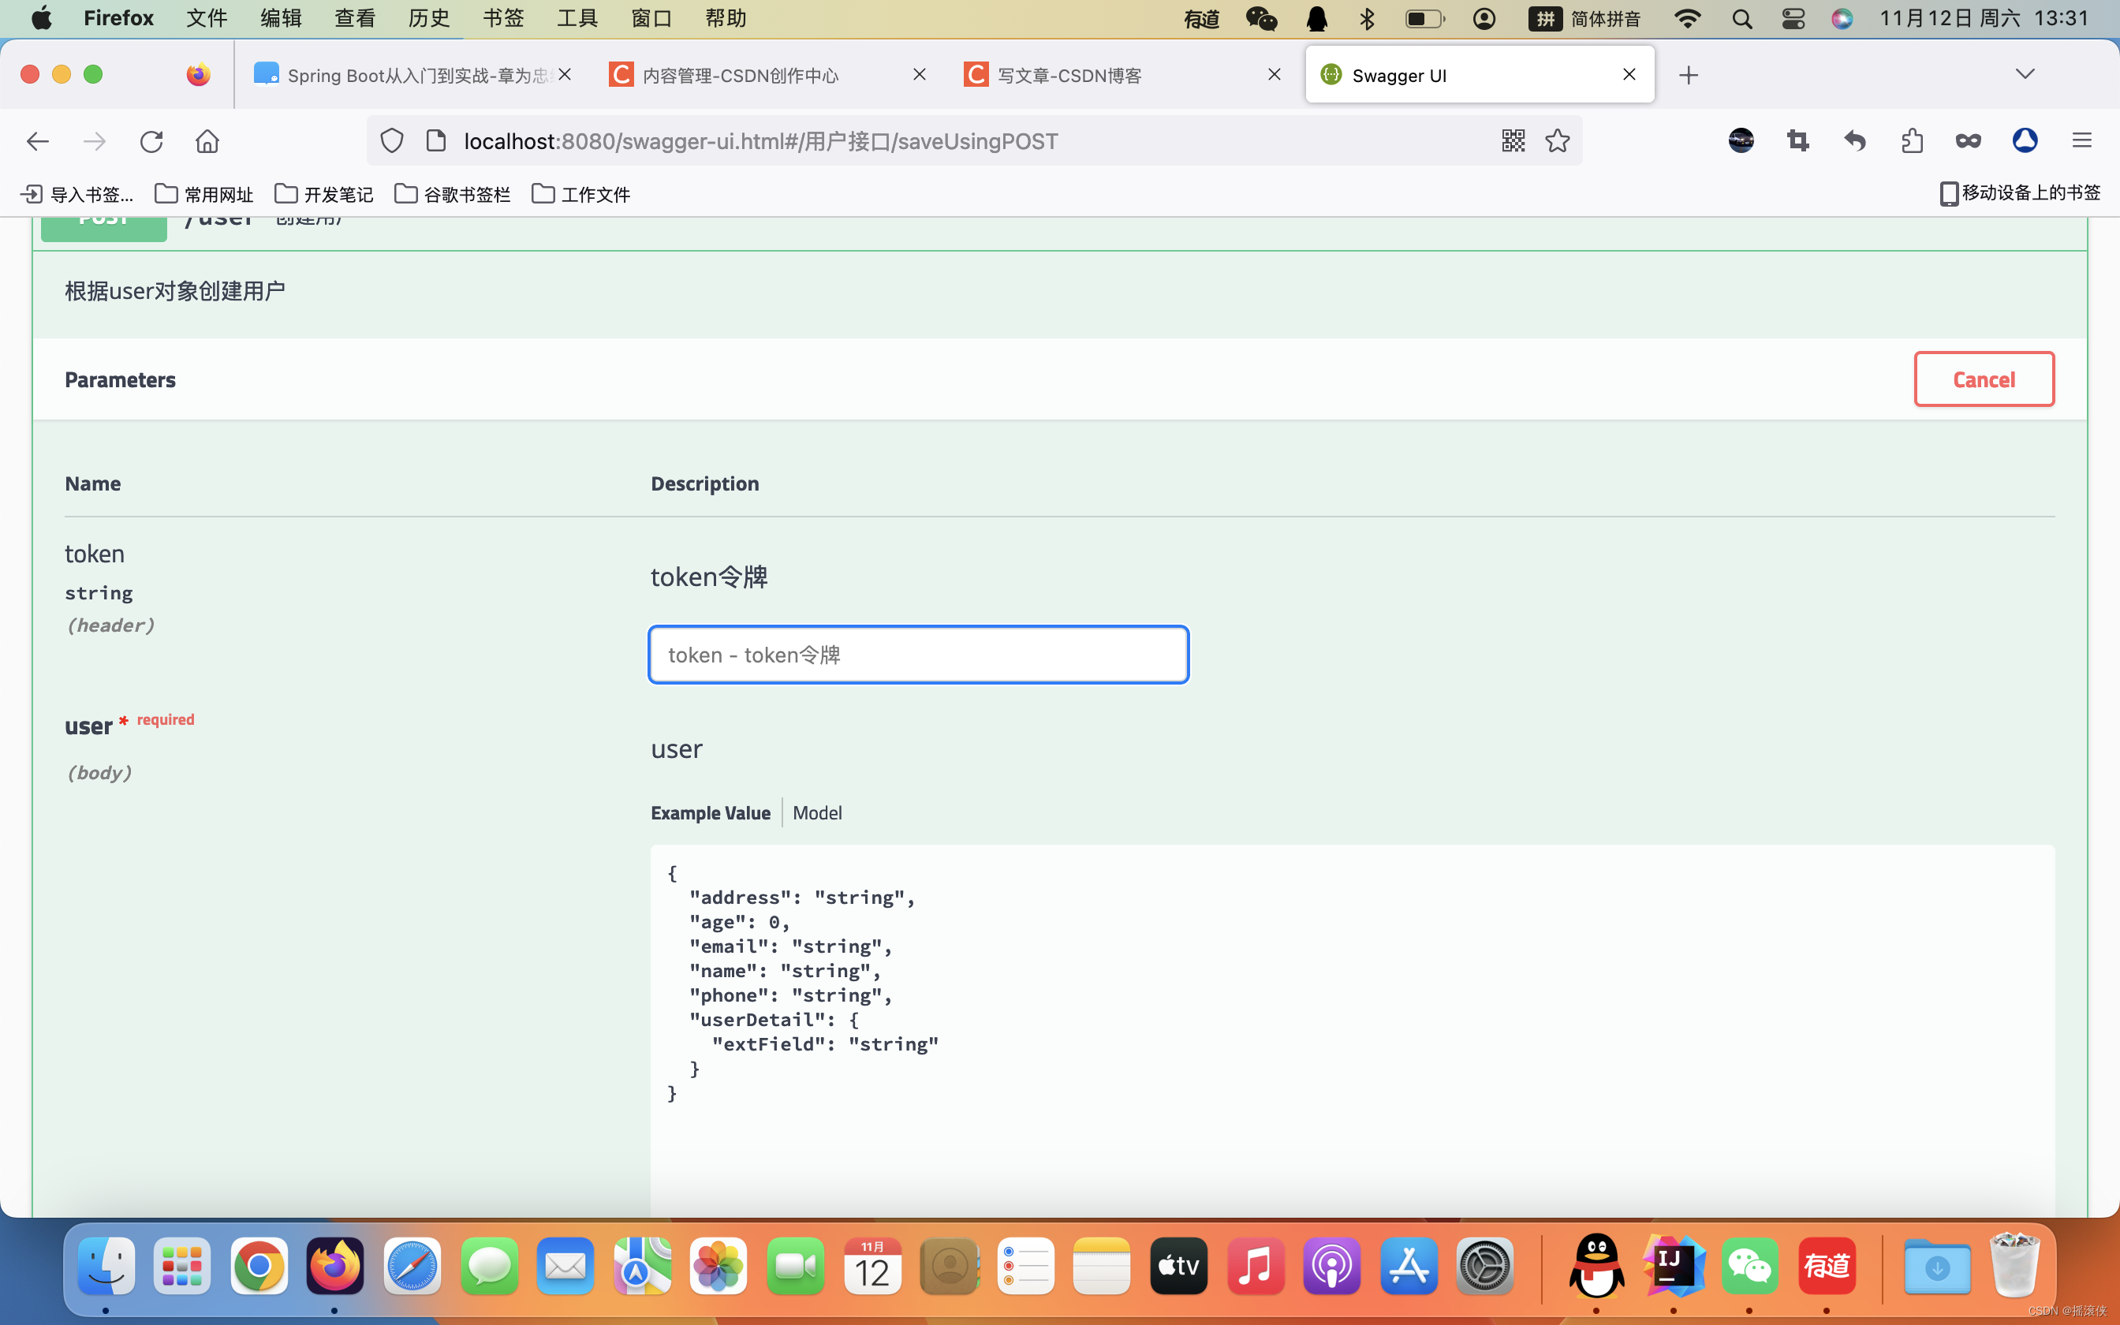
Task: Click the red Cancel button
Action: click(1984, 379)
